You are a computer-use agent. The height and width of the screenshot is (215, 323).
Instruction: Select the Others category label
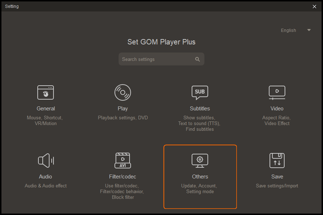coord(200,177)
